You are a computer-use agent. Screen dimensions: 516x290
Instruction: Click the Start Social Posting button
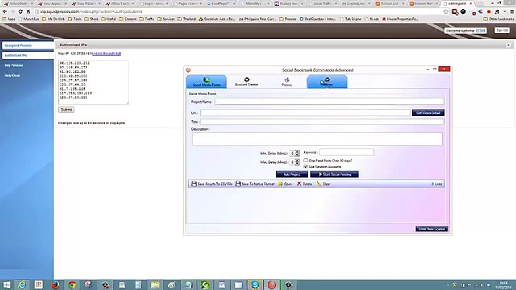pos(334,174)
